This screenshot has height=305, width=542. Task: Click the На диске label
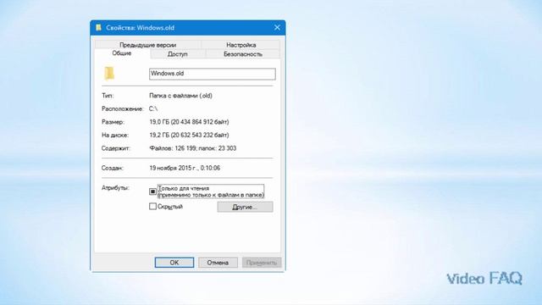click(115, 135)
